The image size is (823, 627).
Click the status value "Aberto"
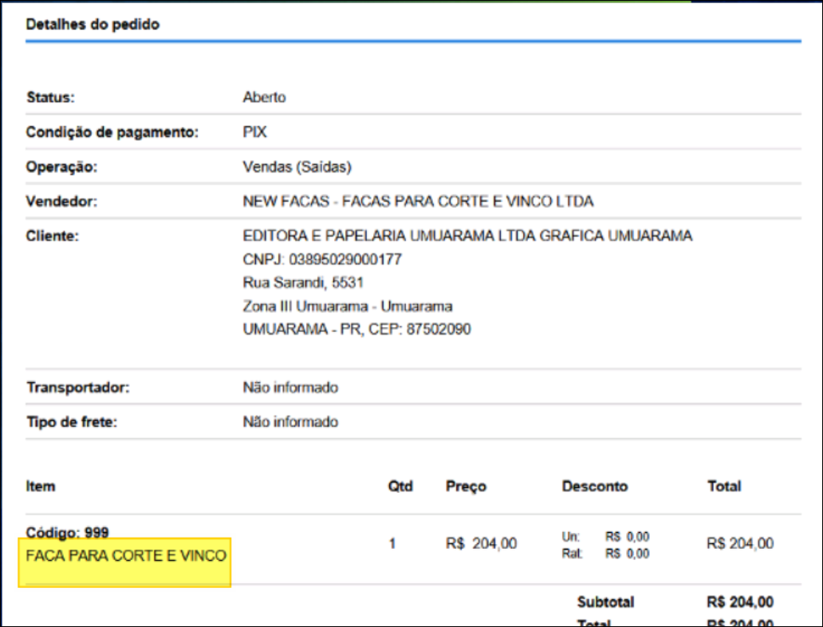tap(264, 97)
